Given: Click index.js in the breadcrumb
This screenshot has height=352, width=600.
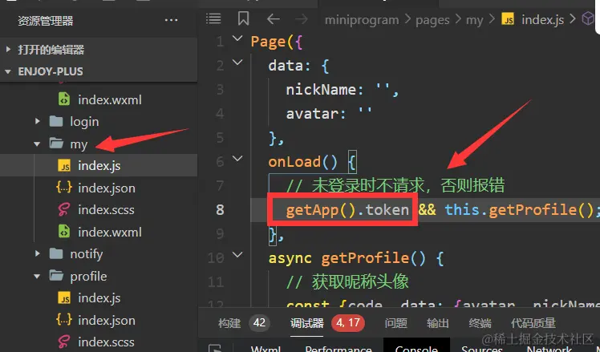Looking at the screenshot, I should point(542,19).
